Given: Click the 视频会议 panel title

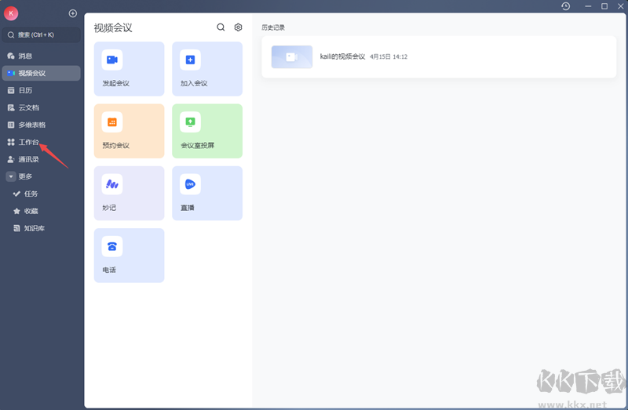Looking at the screenshot, I should click(x=113, y=27).
